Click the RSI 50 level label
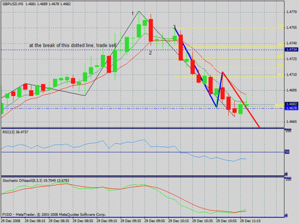 click(x=287, y=152)
